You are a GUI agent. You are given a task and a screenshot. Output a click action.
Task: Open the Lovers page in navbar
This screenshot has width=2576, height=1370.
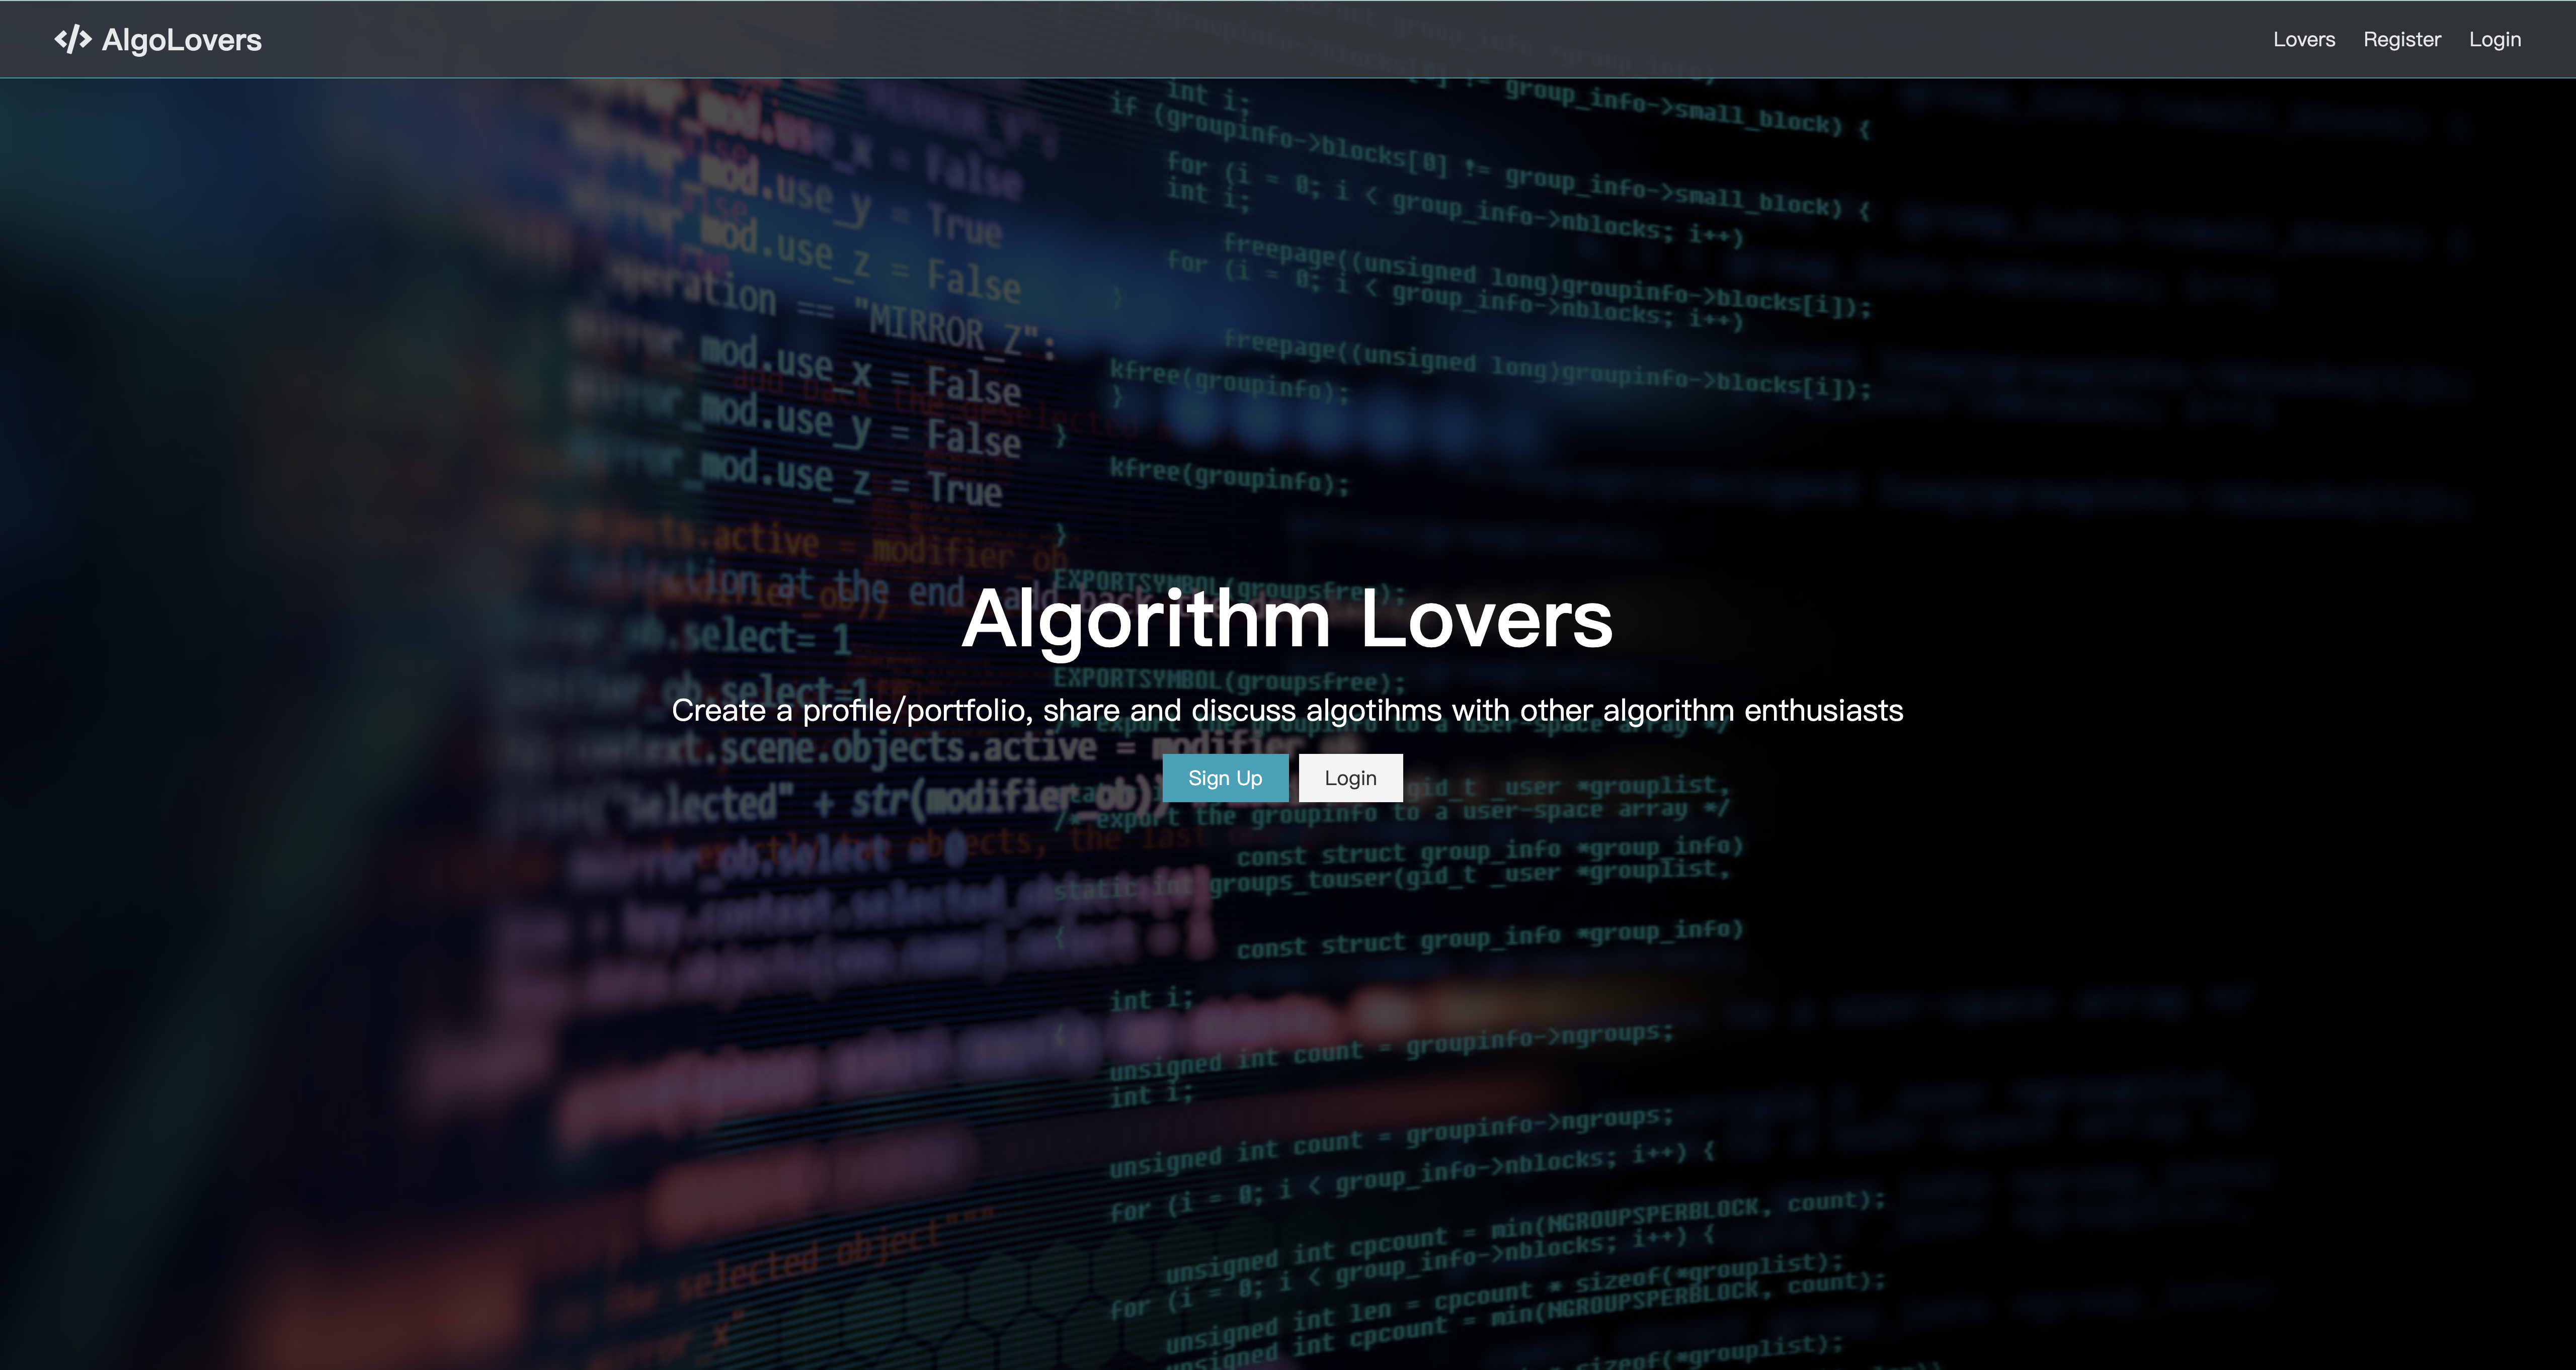click(x=2304, y=40)
